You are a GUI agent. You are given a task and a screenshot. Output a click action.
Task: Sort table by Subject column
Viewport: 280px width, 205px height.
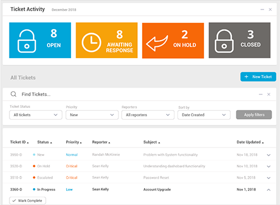tap(152, 142)
